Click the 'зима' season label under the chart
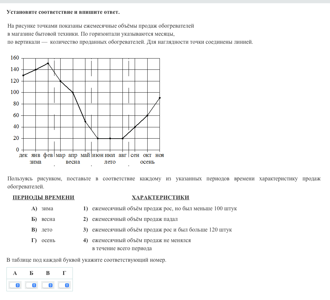Screen dimensions: 330x300 35,162
